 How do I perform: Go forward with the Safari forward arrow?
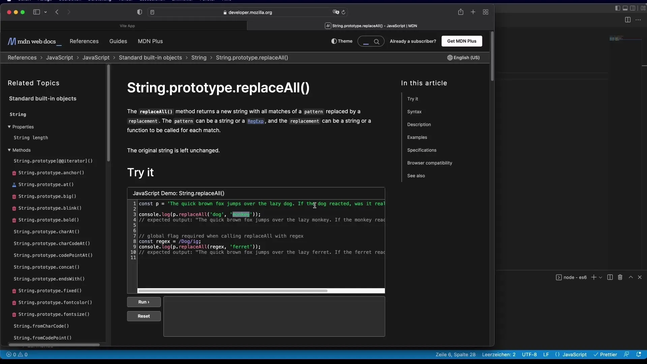tap(69, 12)
